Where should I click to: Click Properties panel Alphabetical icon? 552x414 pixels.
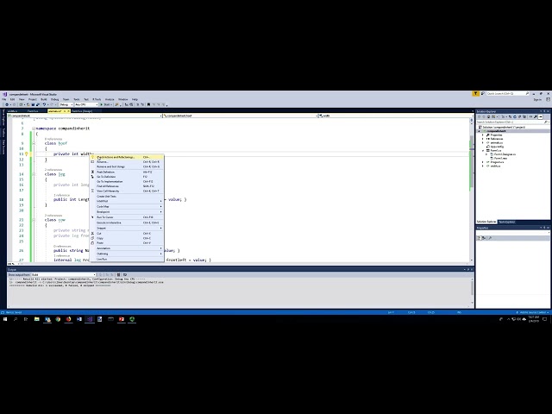click(x=484, y=238)
